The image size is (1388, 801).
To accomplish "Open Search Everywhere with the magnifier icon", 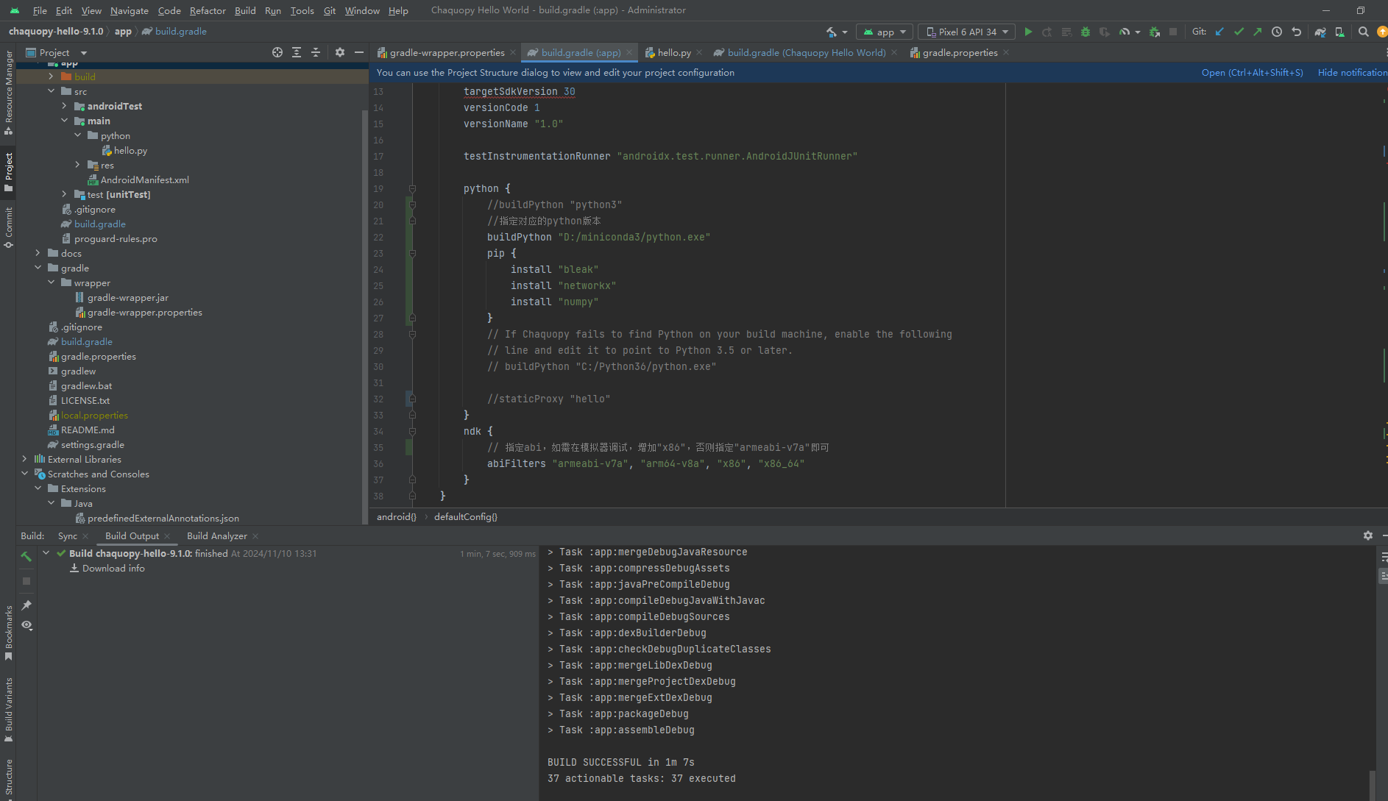I will [x=1363, y=32].
